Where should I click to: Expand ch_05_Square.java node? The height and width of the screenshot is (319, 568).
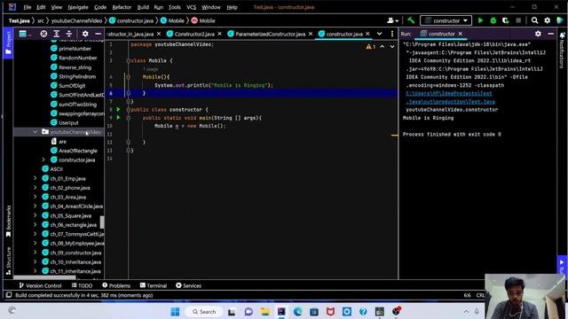[35, 215]
